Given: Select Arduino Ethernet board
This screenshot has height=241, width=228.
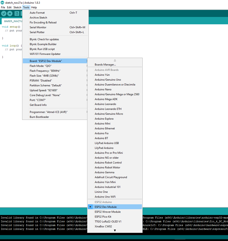Looking at the screenshot, I should (115, 129).
